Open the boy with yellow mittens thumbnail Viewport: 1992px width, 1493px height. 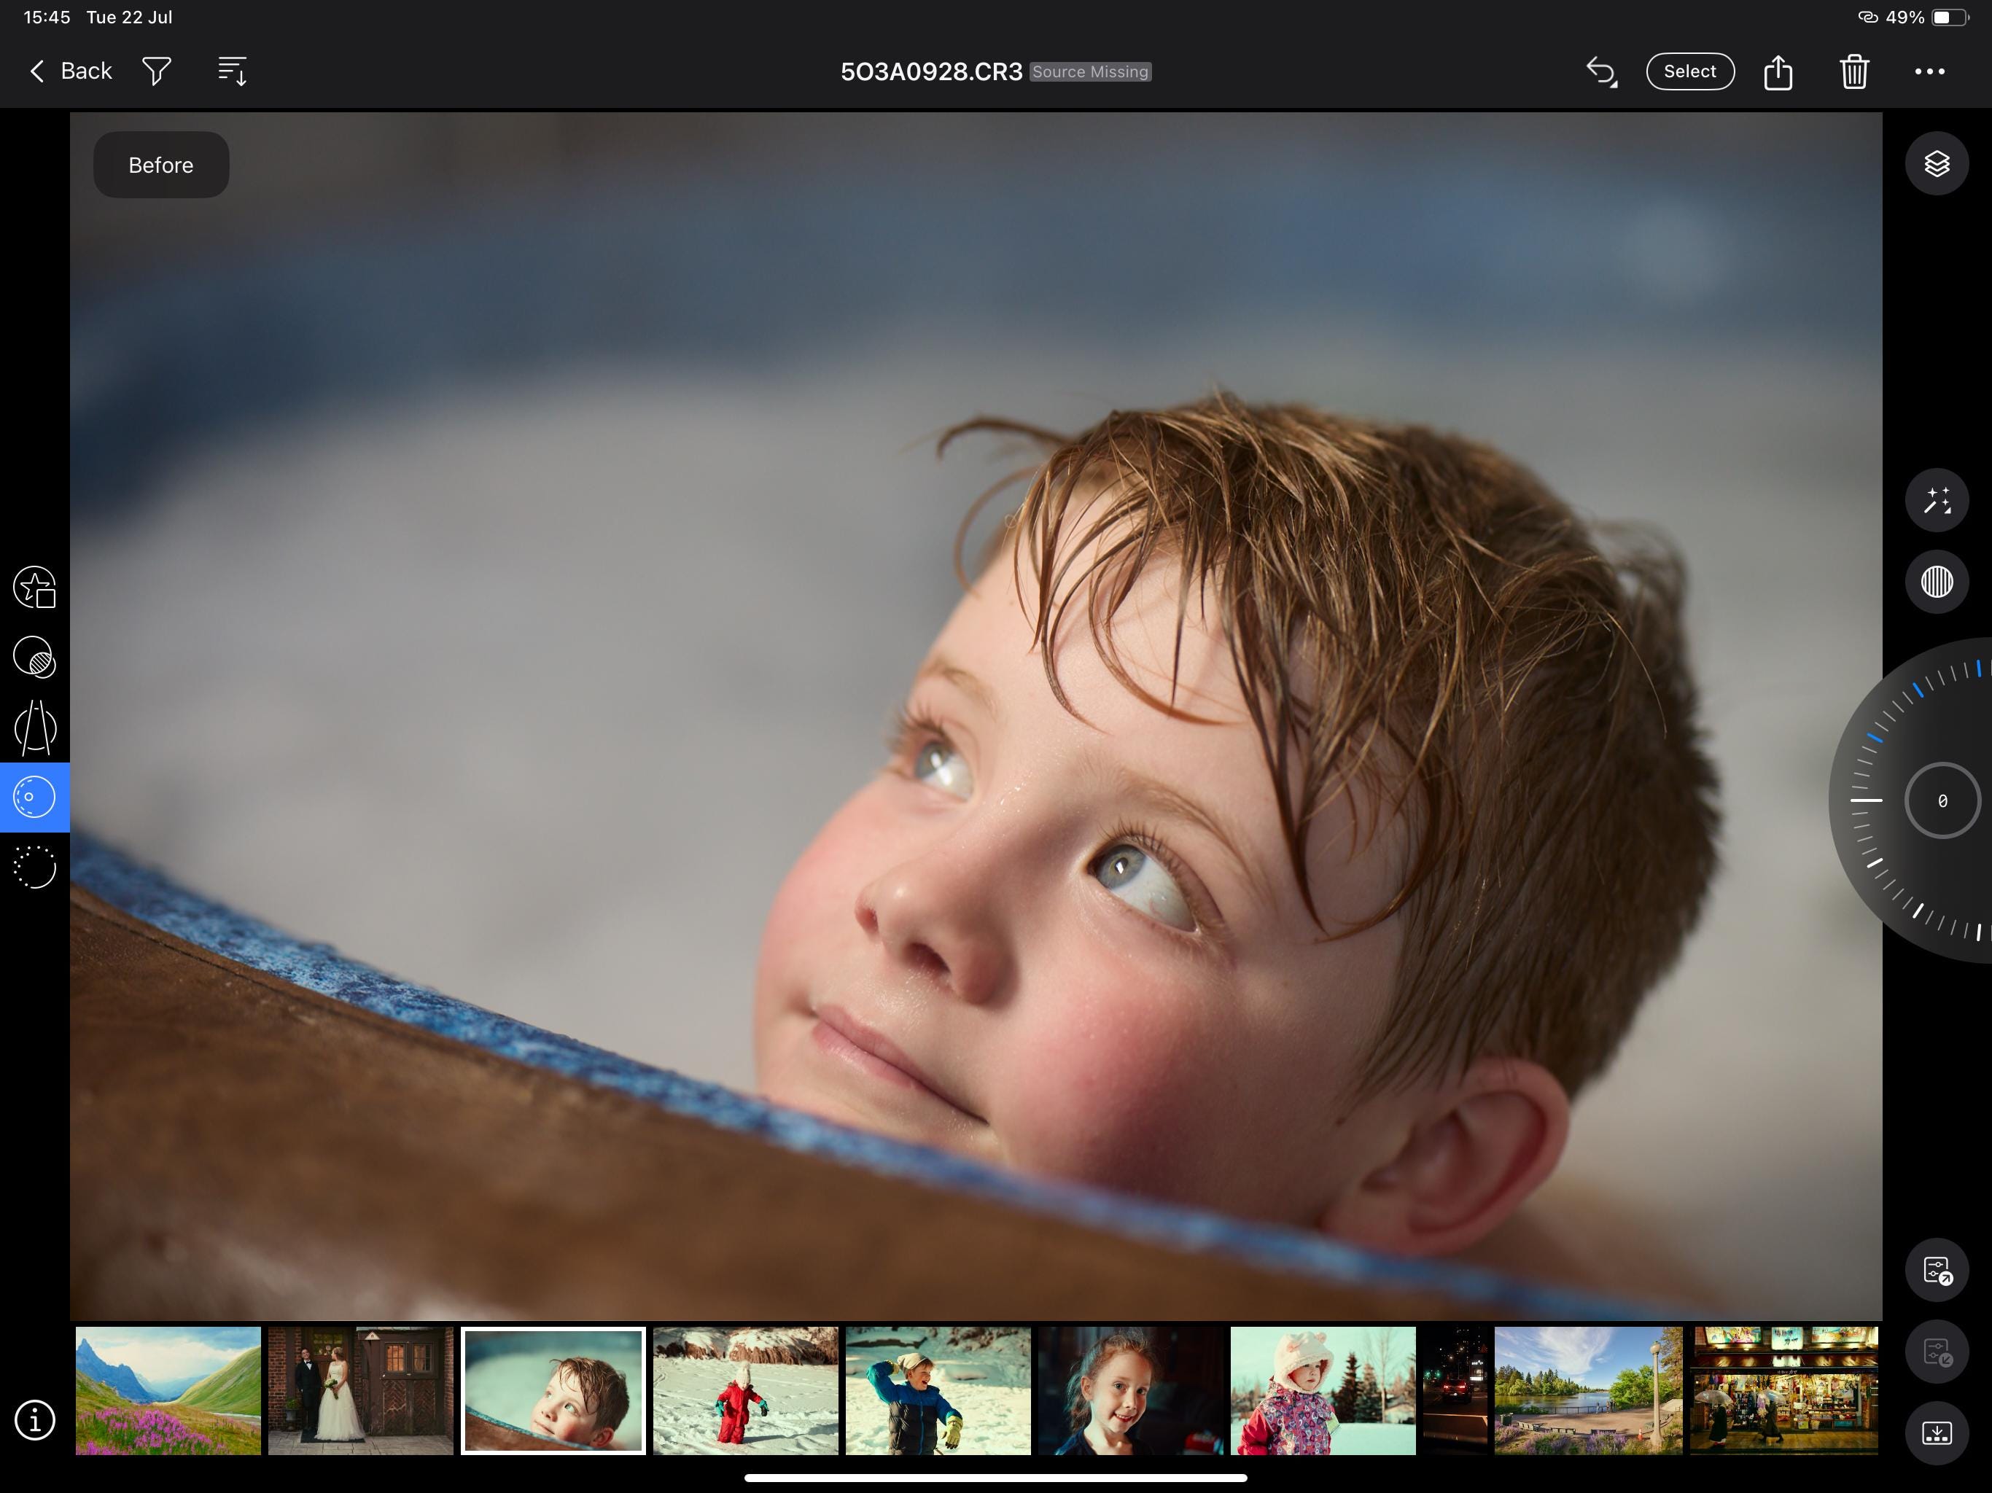point(938,1390)
